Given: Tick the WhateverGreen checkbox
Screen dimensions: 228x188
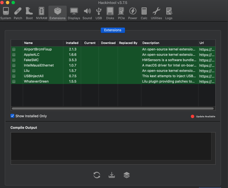Looking at the screenshot, I should (14, 81).
